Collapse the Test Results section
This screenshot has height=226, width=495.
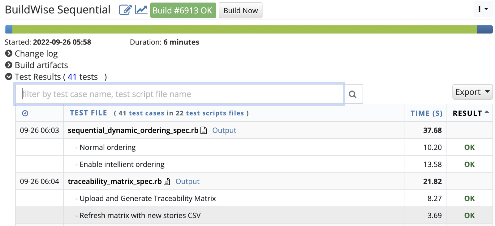point(9,76)
